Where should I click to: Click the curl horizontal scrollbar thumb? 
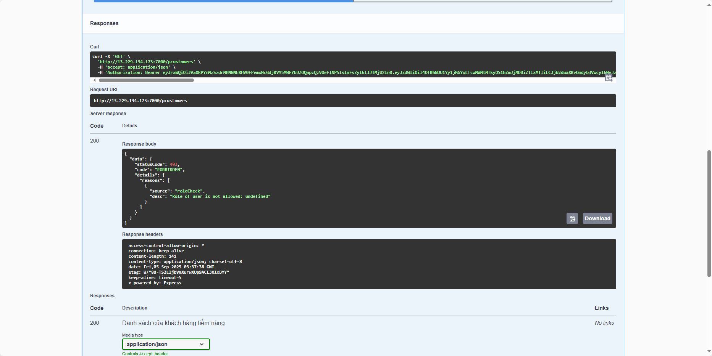pyautogui.click(x=146, y=80)
